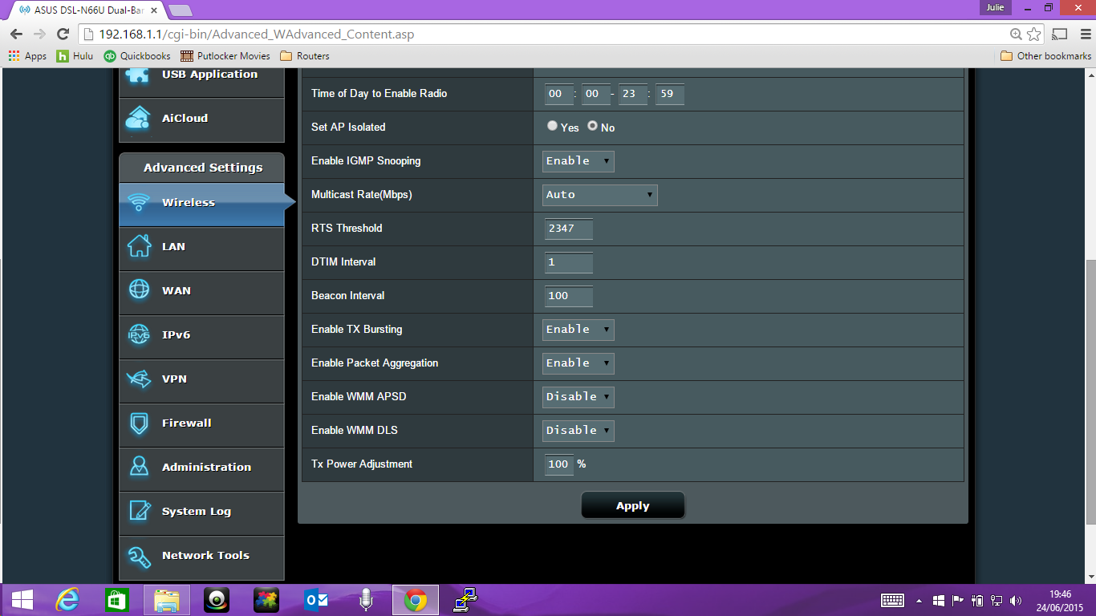Expand the Enable IGMP Snooping dropdown
The width and height of the screenshot is (1096, 616).
pos(578,161)
